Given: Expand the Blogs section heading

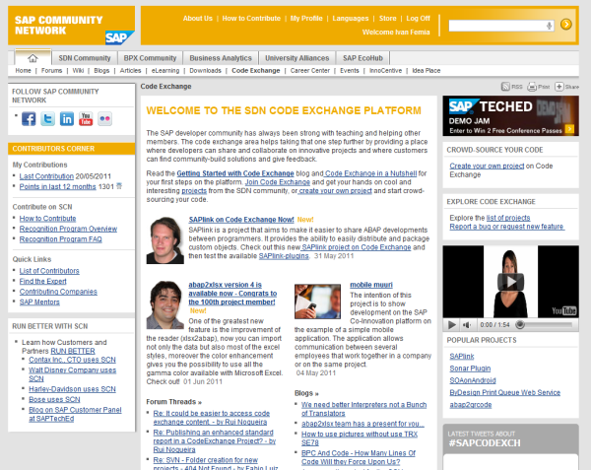Looking at the screenshot, I should coord(306,393).
